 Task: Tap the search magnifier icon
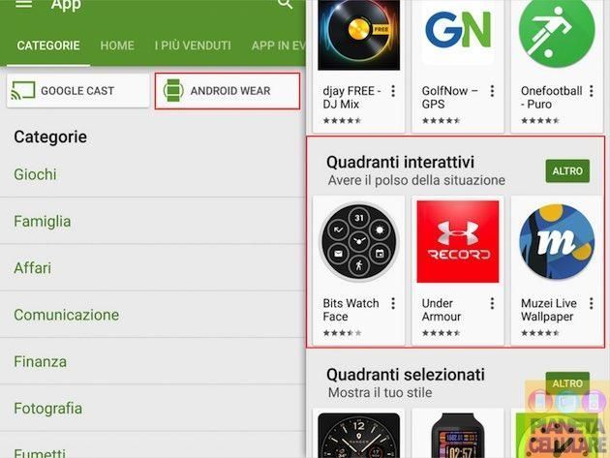point(286,4)
